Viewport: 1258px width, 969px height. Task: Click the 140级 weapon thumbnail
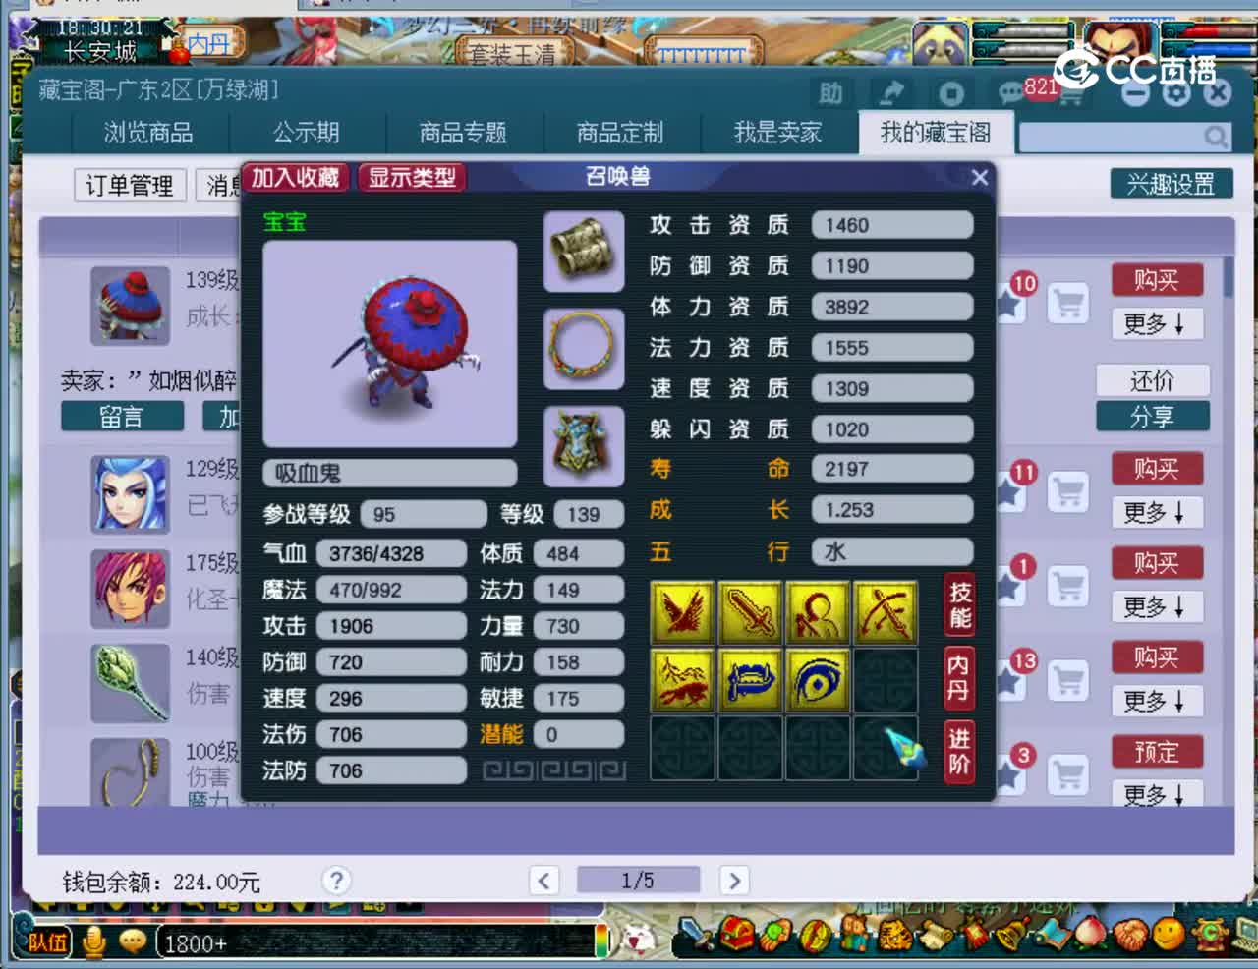coord(130,683)
